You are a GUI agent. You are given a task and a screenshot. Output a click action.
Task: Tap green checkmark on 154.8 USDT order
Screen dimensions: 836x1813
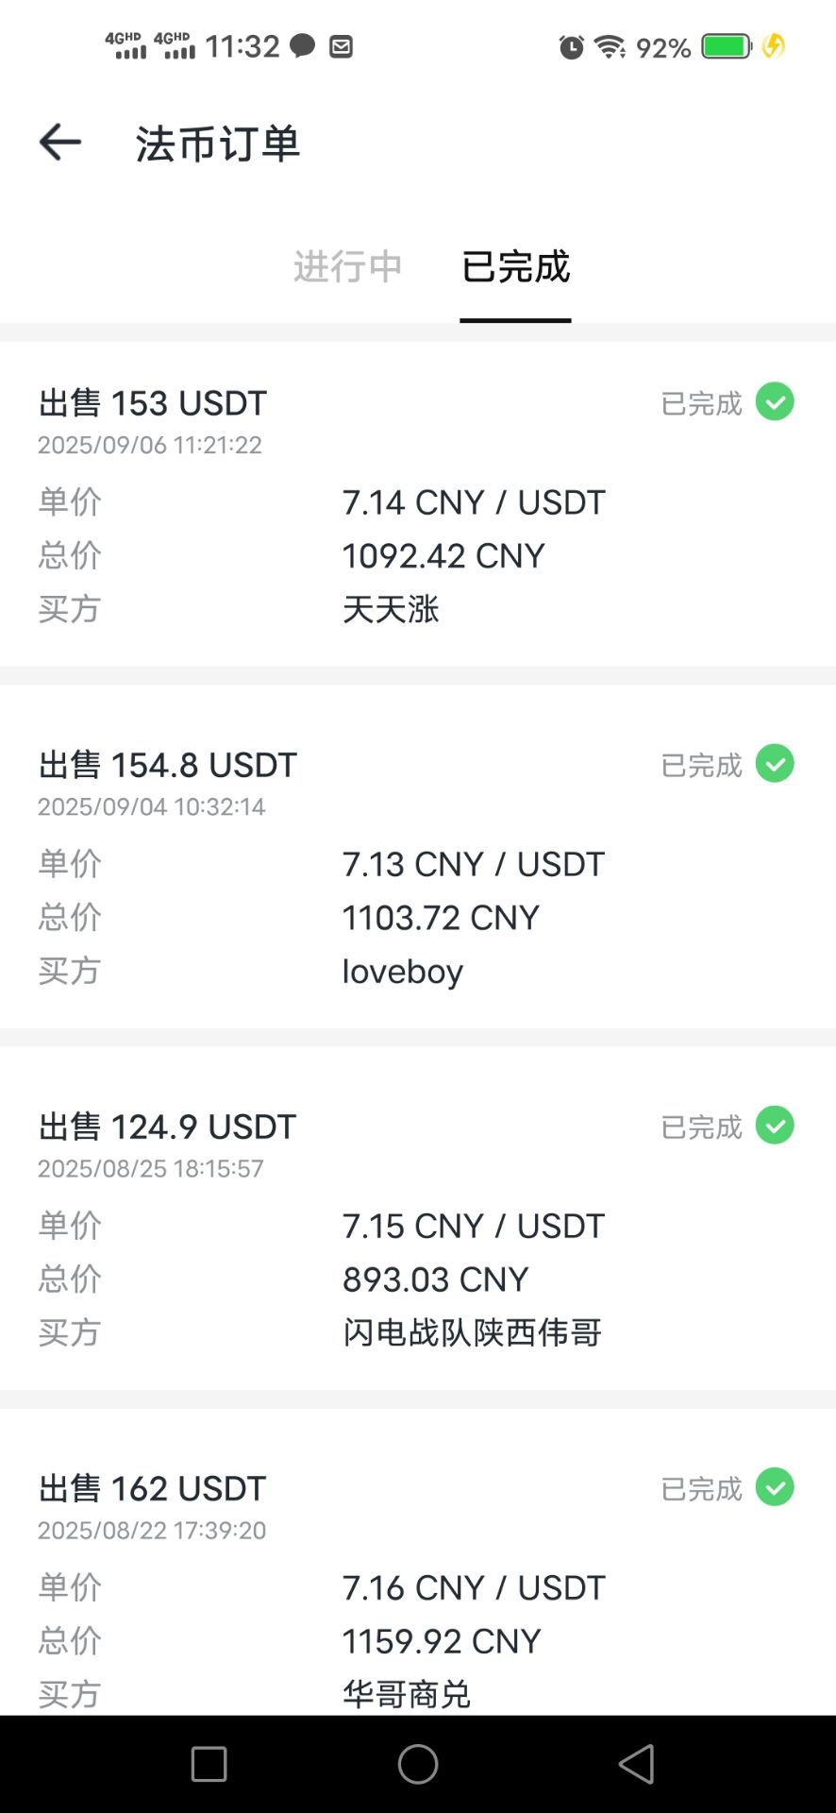coord(775,764)
